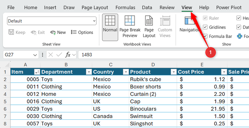249x128 pixels.
Task: Create a New sheet view
Action: 58,32
